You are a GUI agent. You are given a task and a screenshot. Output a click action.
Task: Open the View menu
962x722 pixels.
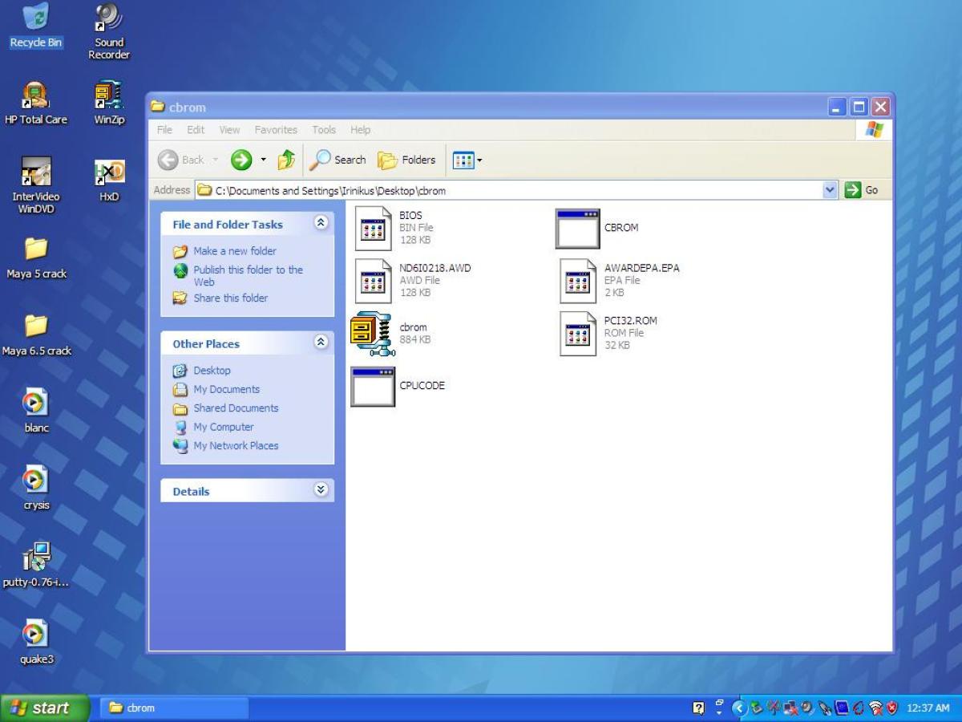coord(229,129)
